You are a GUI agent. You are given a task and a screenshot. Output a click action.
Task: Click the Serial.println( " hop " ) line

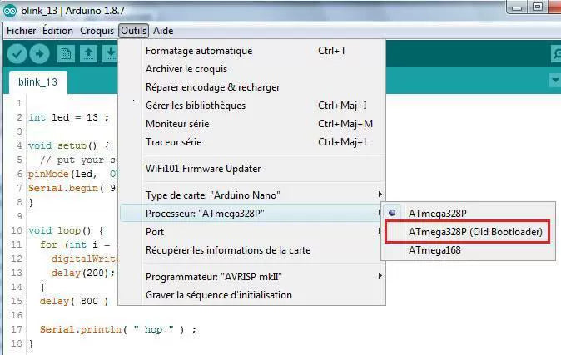118,329
